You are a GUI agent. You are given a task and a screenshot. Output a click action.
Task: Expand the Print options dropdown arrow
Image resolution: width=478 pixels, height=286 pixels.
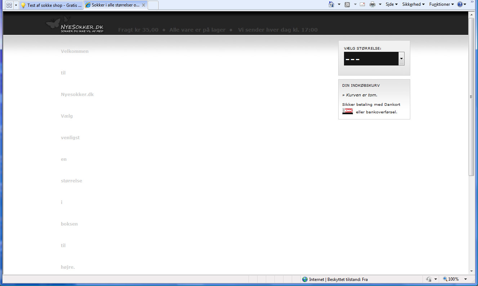(379, 5)
